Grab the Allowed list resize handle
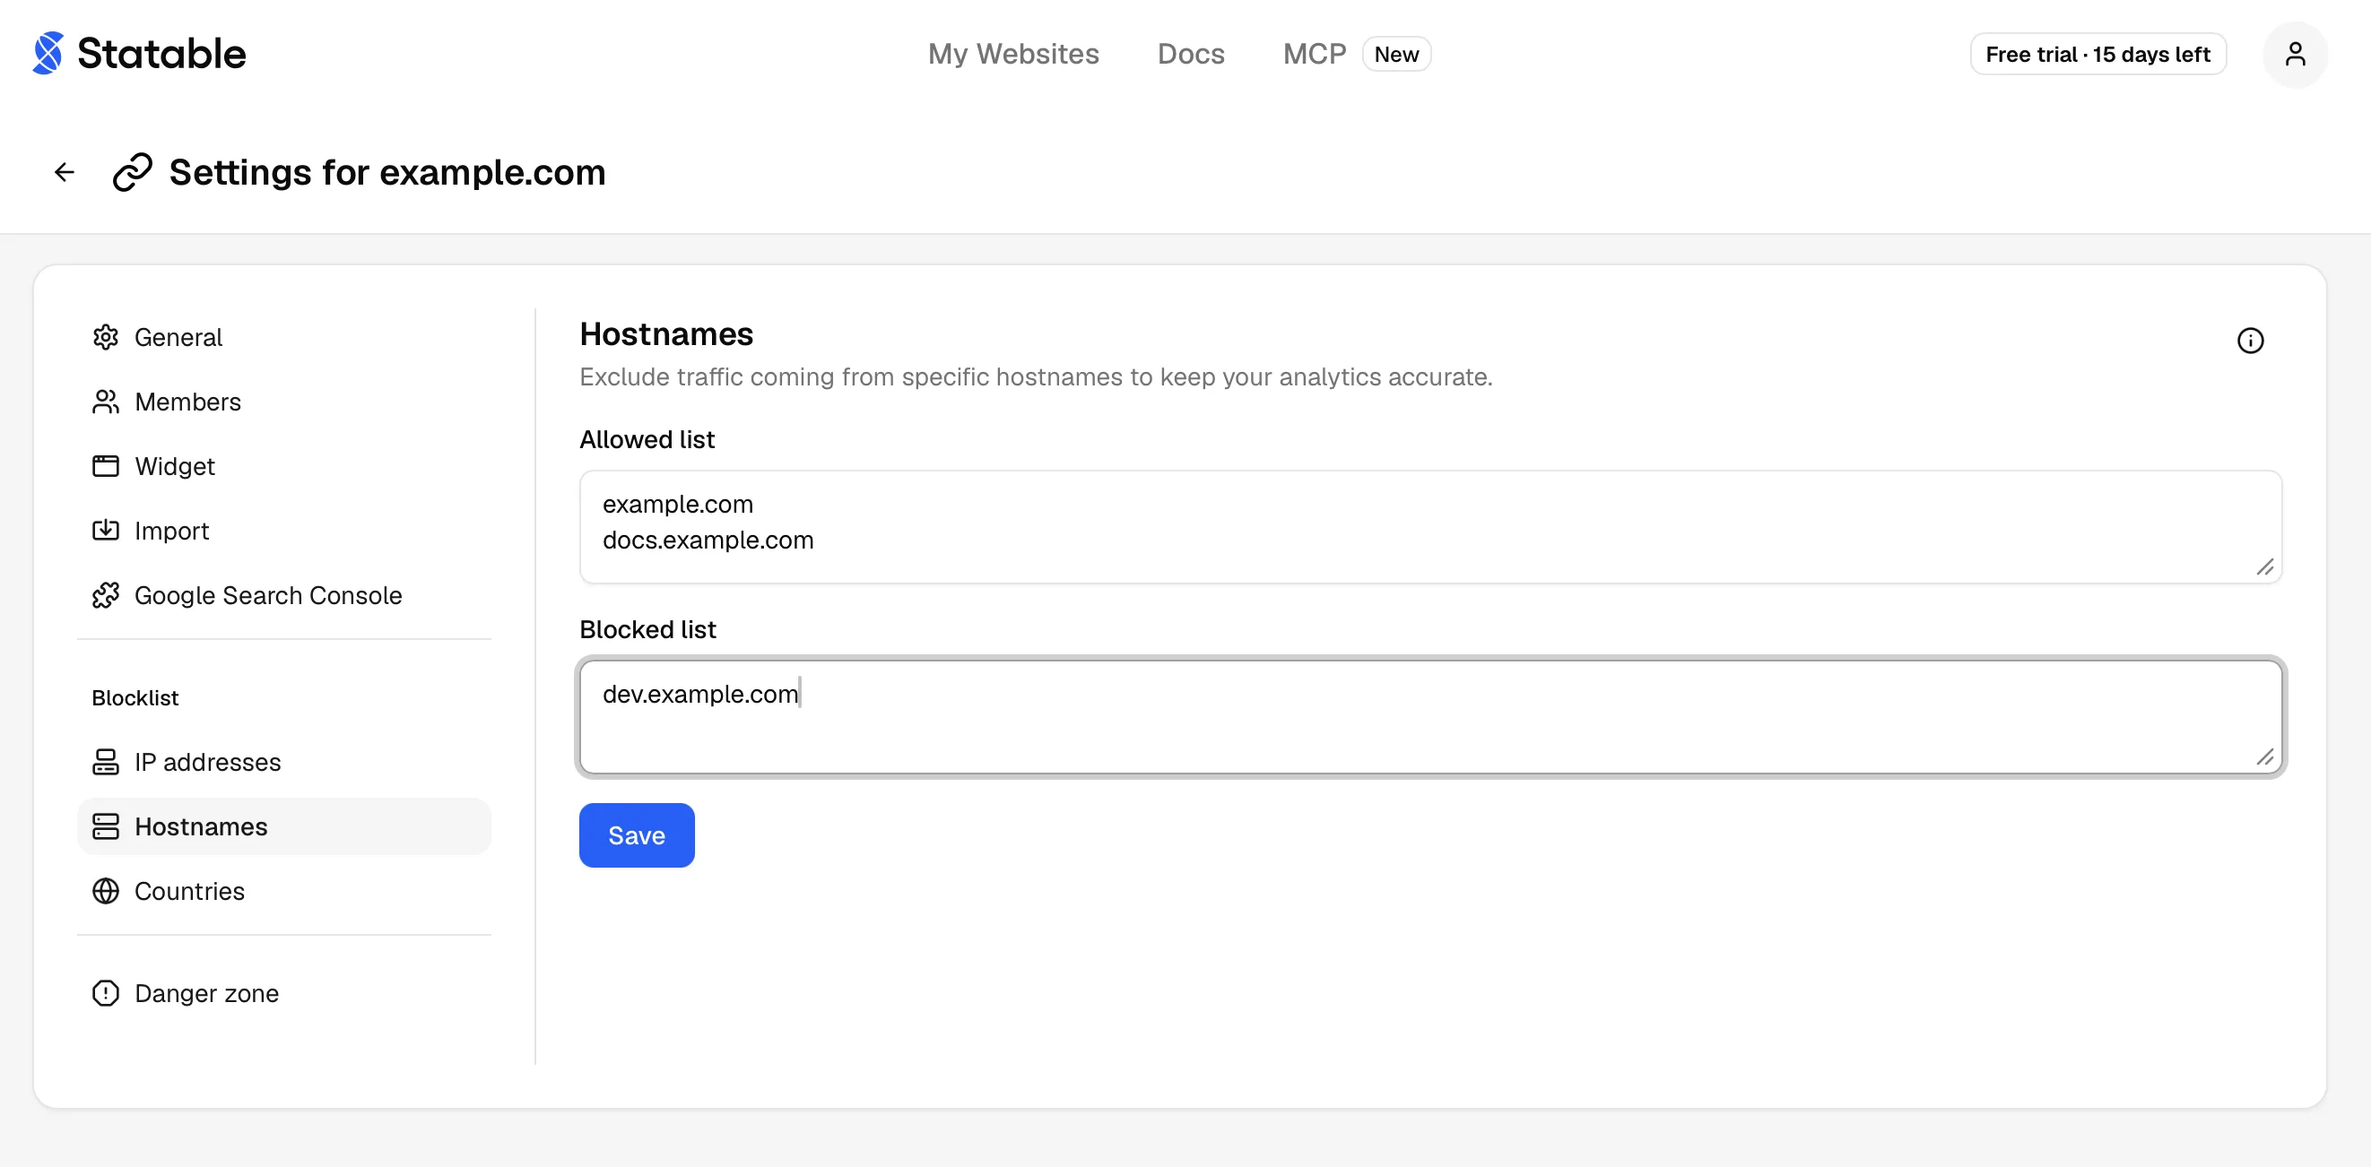Screen dimensions: 2371x1167 [2265, 567]
